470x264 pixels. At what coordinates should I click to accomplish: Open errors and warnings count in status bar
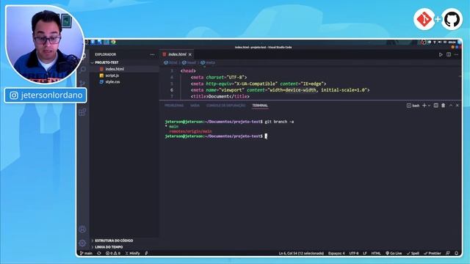[x=112, y=253]
